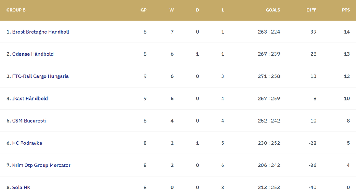This screenshot has width=356, height=192.
Task: Open the Brest Bretagne Handball team link
Action: point(41,32)
